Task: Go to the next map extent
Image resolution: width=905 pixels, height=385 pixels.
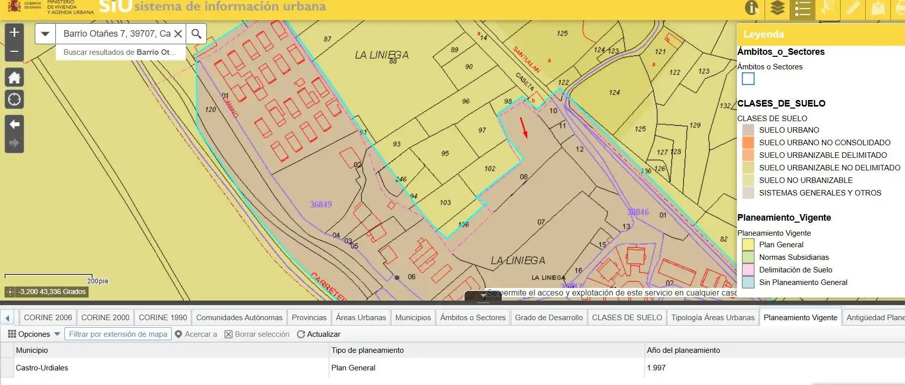Action: tap(14, 143)
